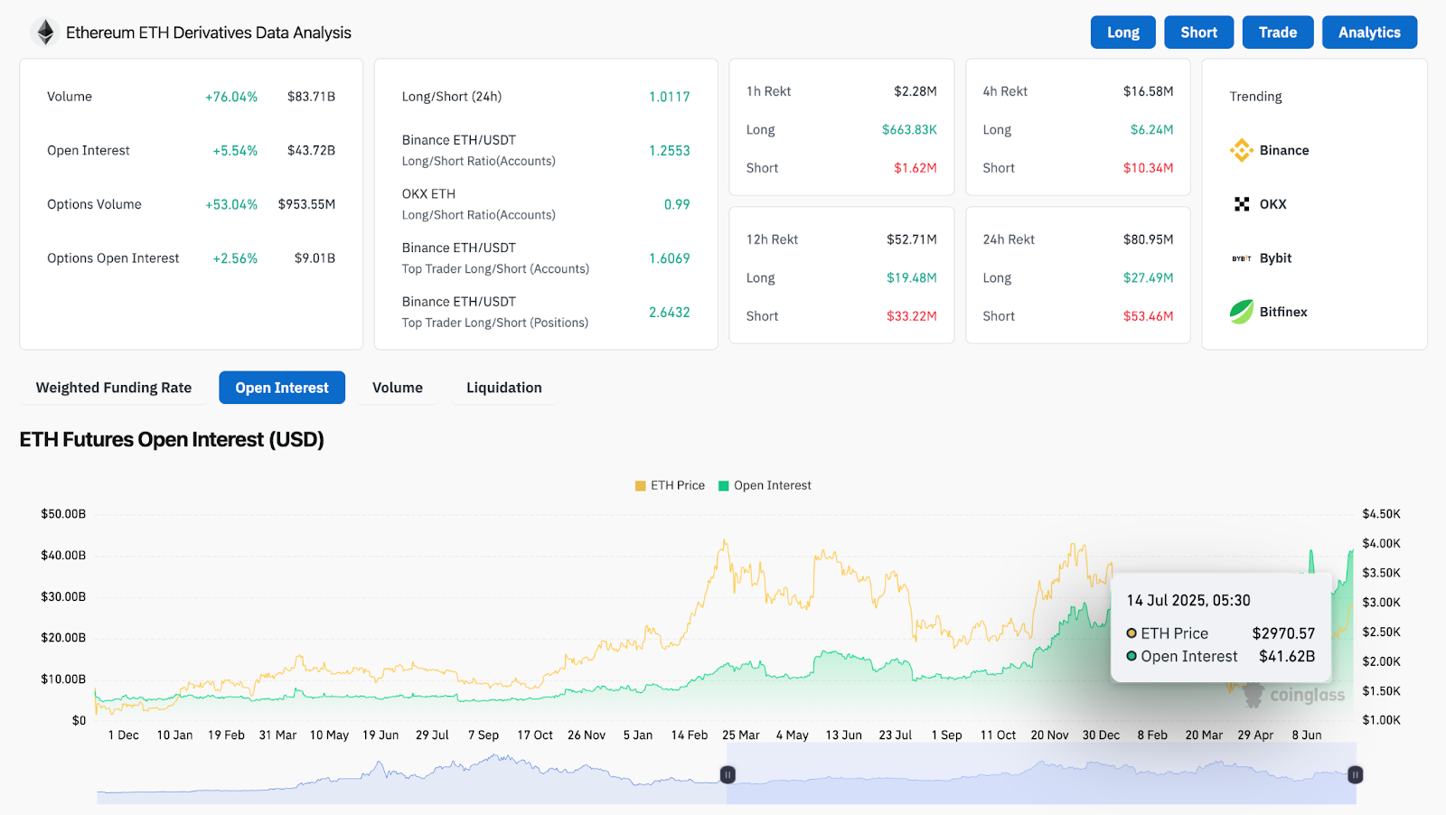Toggle the ETH Price legend series
This screenshot has width=1446, height=815.
pyautogui.click(x=670, y=485)
